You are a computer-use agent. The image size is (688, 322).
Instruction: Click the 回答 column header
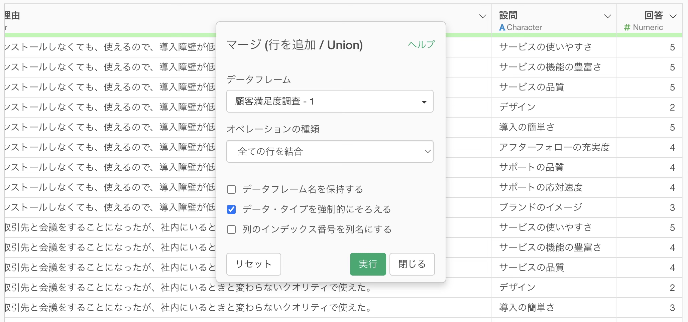pyautogui.click(x=653, y=15)
